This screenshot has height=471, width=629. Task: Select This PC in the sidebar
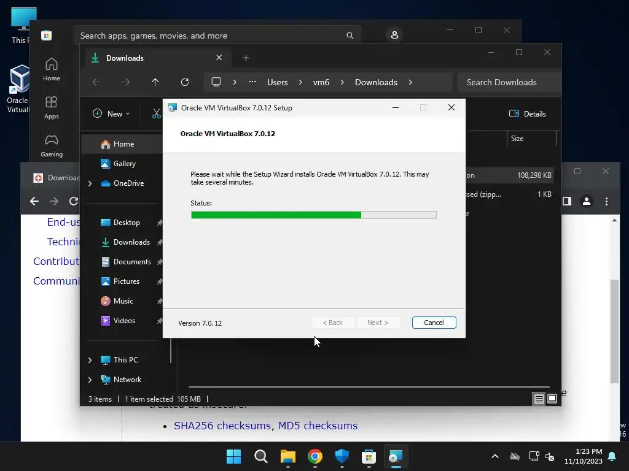click(x=125, y=359)
